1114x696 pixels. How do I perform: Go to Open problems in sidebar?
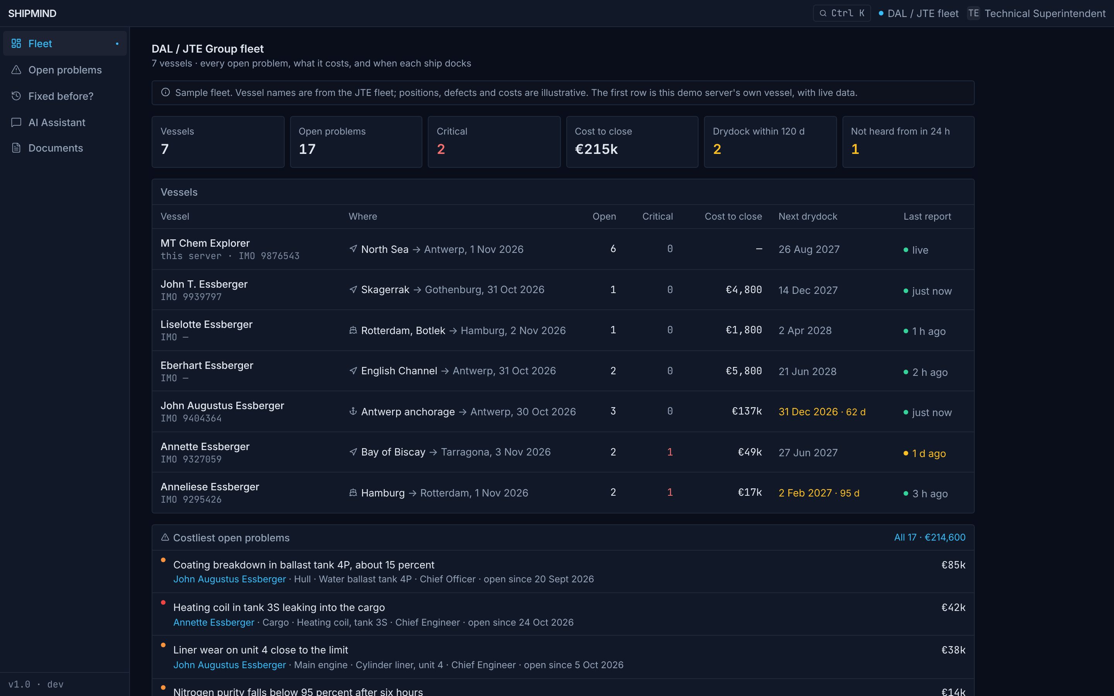tap(65, 70)
